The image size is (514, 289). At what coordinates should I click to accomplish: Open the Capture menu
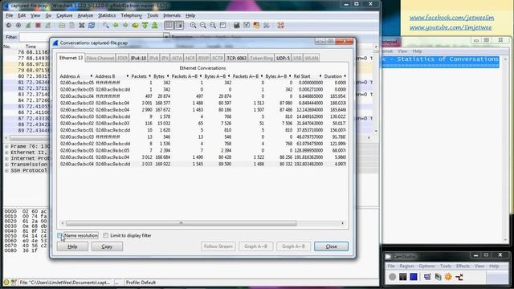[64, 15]
